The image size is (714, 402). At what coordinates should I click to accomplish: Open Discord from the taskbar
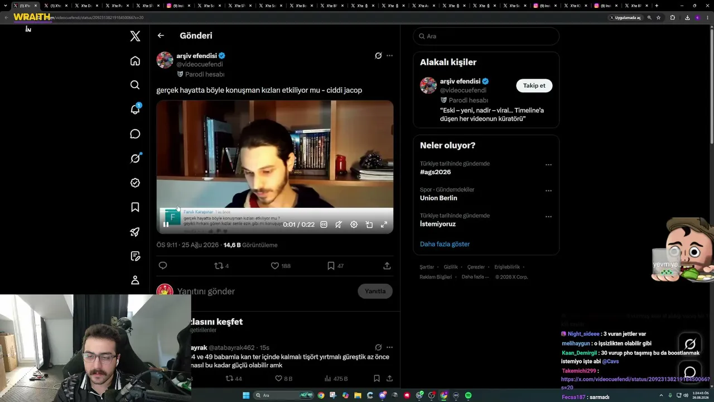[383, 395]
